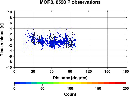Click the y-axis tick label 0
129x96 pixels.
[x=11, y=40]
